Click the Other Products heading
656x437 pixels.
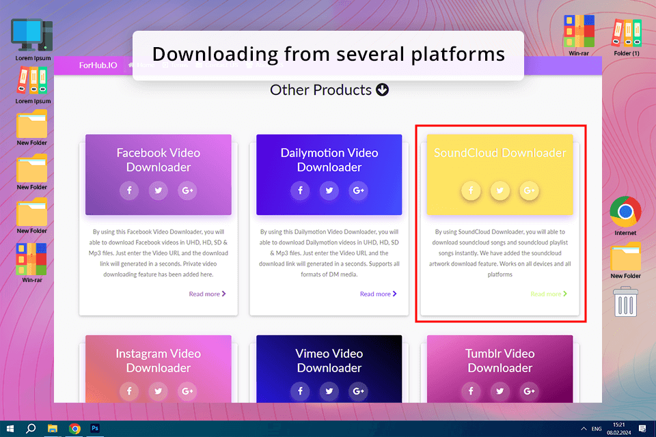click(x=320, y=90)
